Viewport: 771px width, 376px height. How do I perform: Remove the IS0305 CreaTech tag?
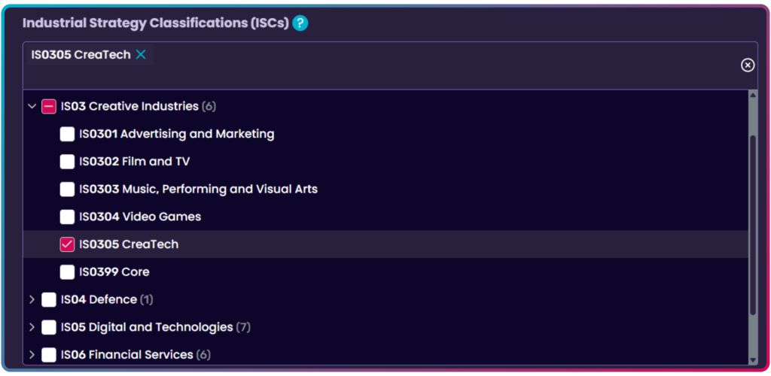(141, 55)
